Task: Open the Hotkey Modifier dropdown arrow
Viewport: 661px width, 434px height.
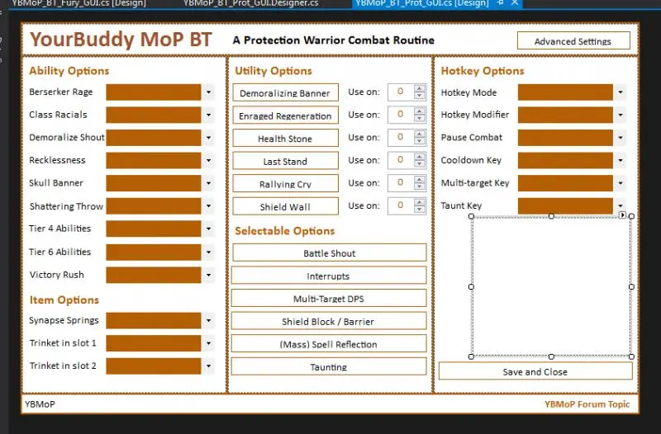Action: click(621, 115)
